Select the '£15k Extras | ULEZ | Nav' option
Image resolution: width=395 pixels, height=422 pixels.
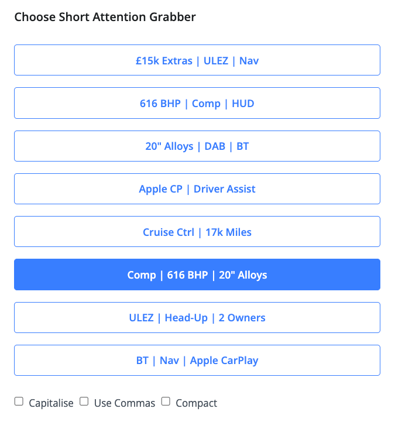point(197,60)
